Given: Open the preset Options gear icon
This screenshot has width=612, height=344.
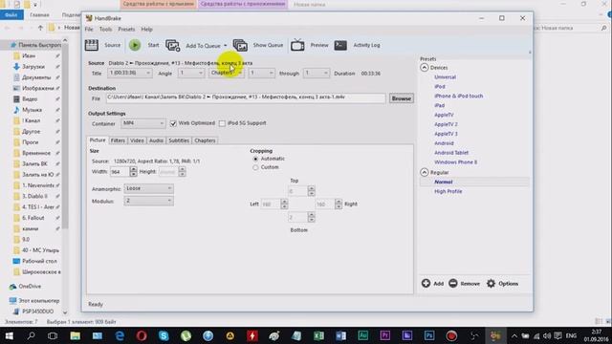Looking at the screenshot, I should coord(491,284).
